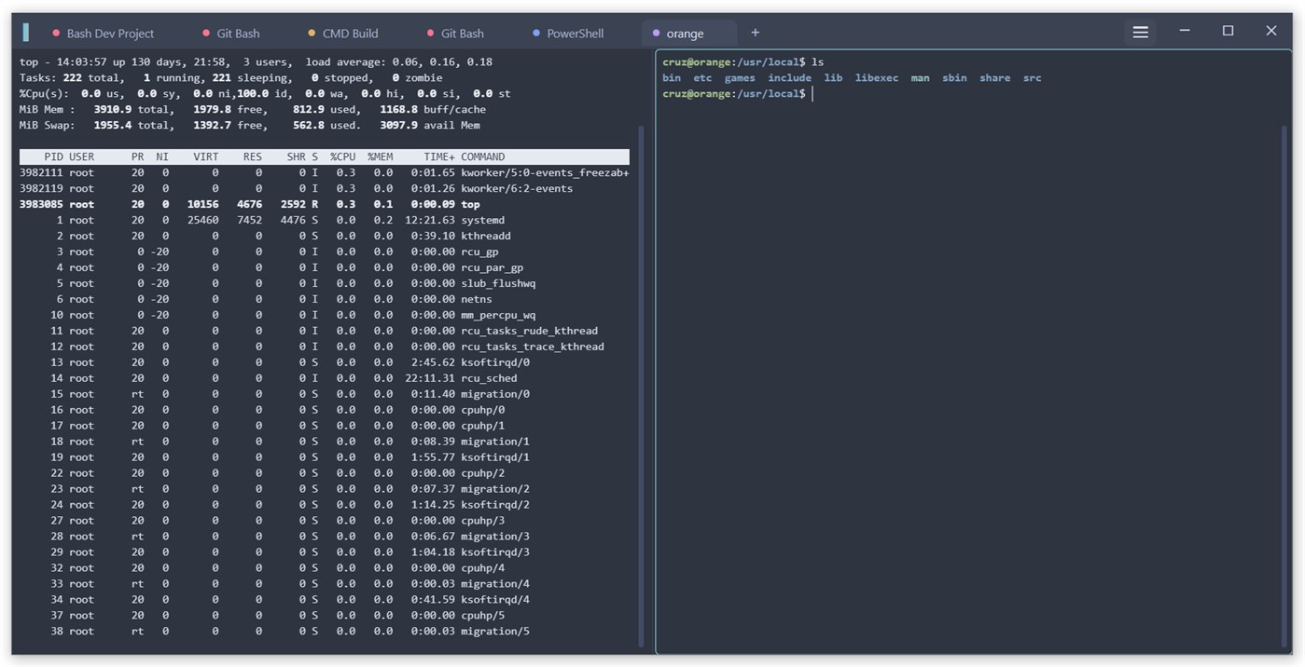
Task: Click the PID column header in top
Action: pos(53,157)
